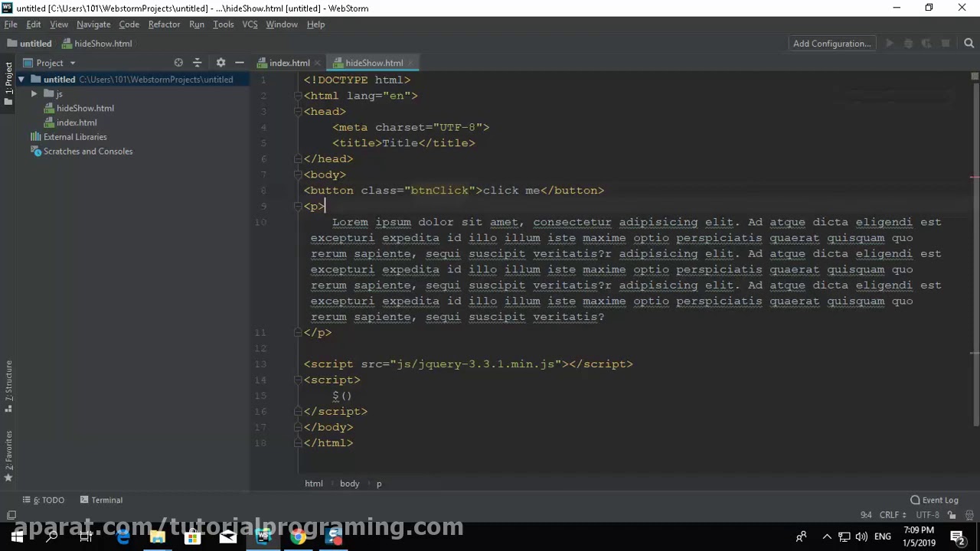
Task: Expand the js folder
Action: point(34,93)
